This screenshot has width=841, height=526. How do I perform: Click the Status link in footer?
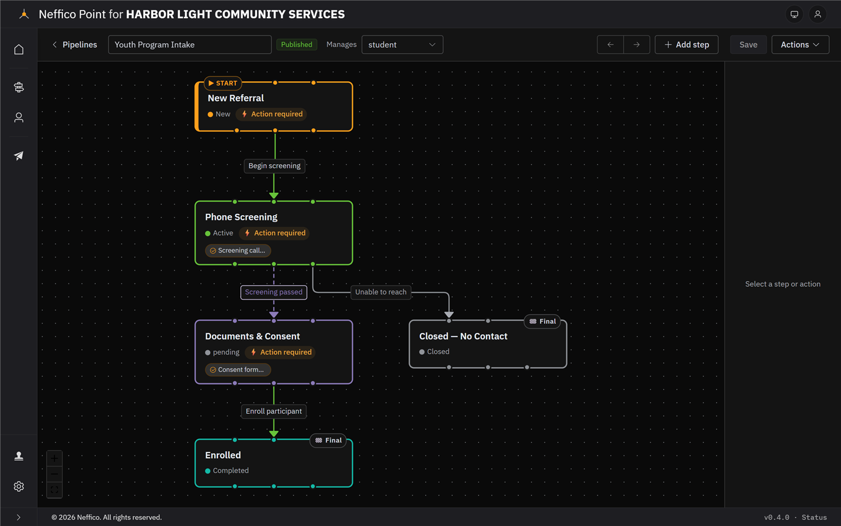[814, 517]
